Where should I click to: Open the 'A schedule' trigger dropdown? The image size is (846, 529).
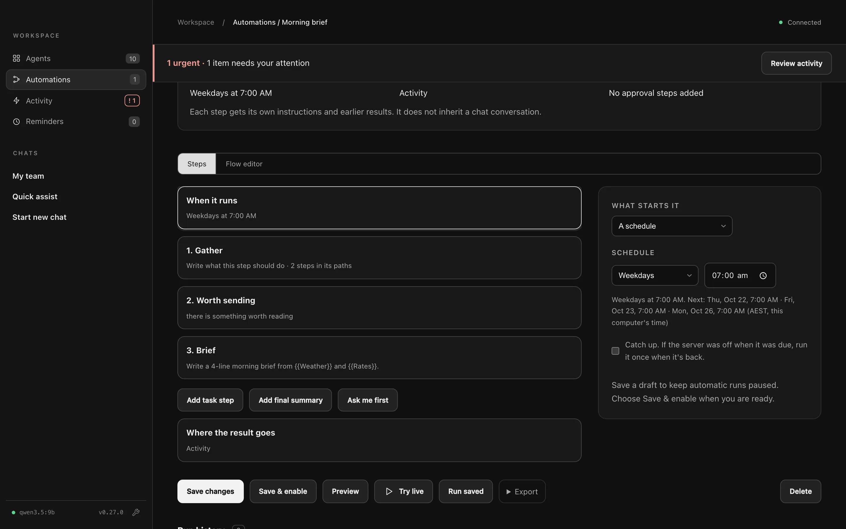point(672,226)
